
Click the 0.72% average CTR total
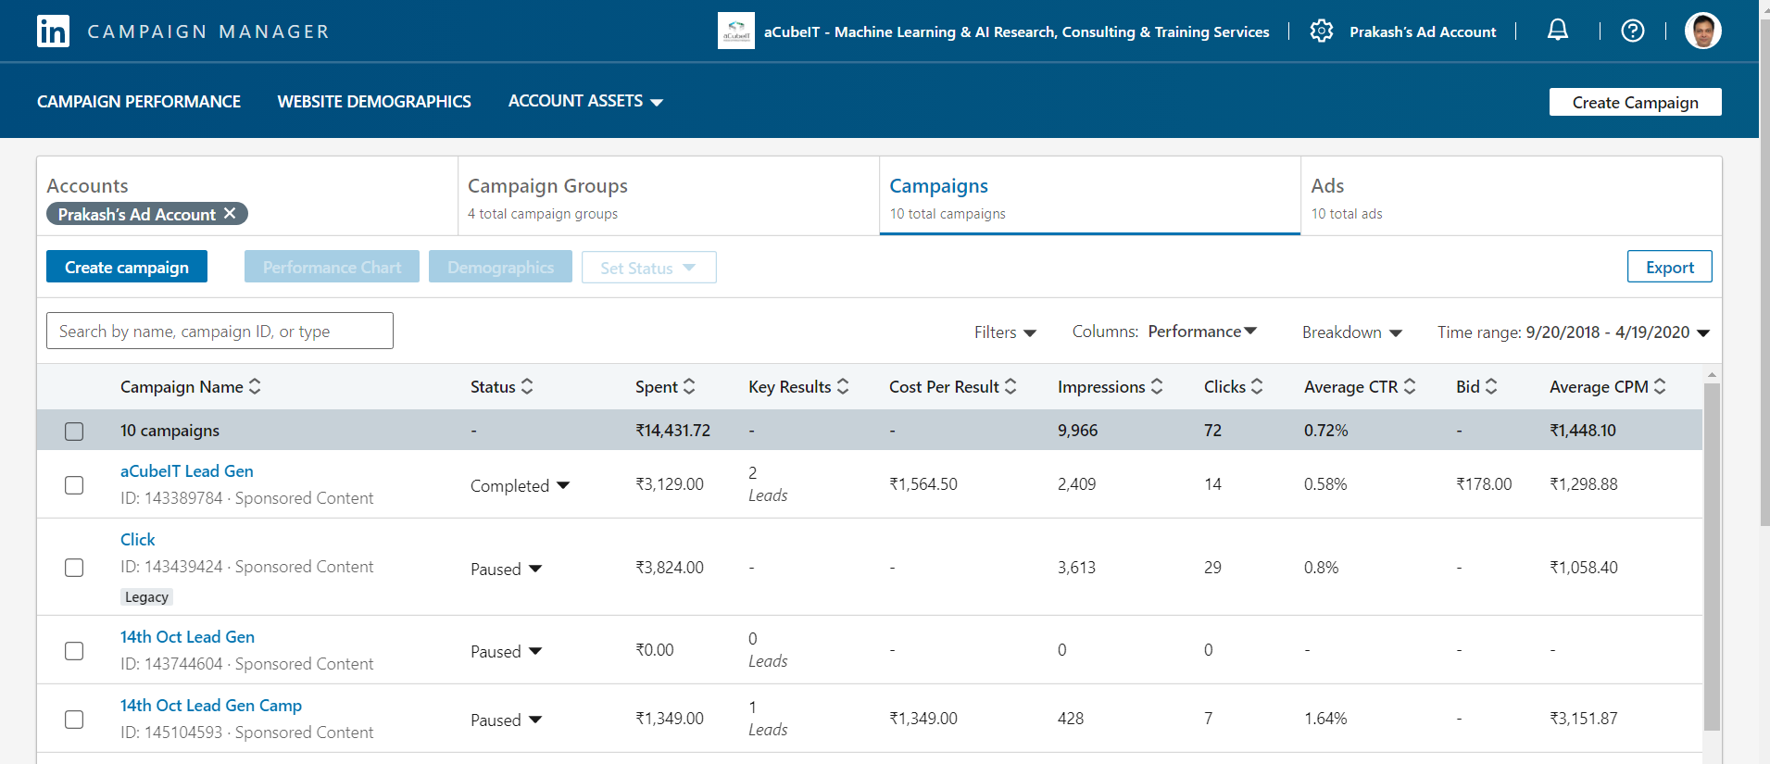[x=1325, y=431]
